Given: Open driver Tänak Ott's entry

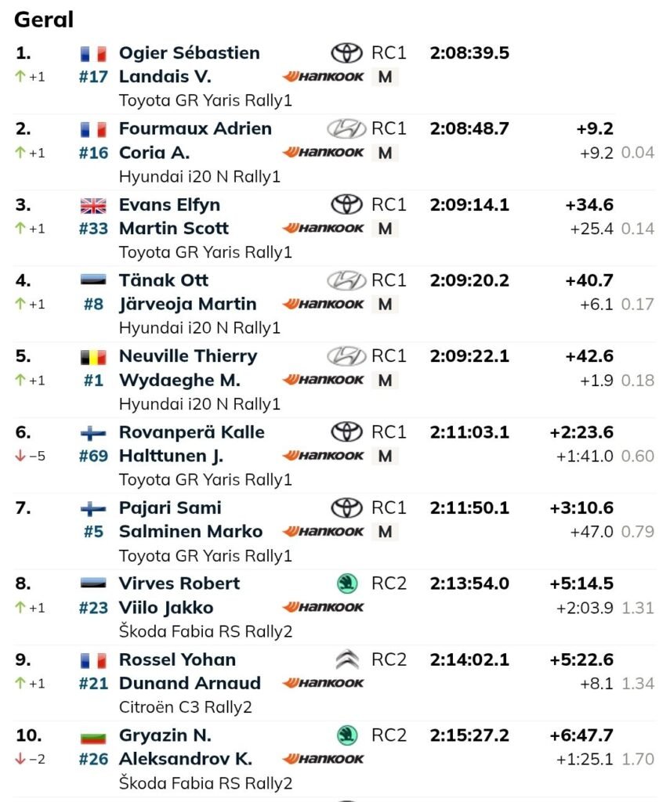Looking at the screenshot, I should [x=164, y=280].
